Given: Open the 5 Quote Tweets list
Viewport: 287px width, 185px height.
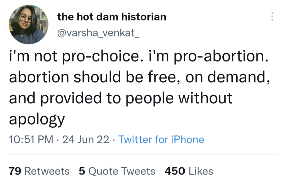Looking at the screenshot, I should (x=117, y=171).
